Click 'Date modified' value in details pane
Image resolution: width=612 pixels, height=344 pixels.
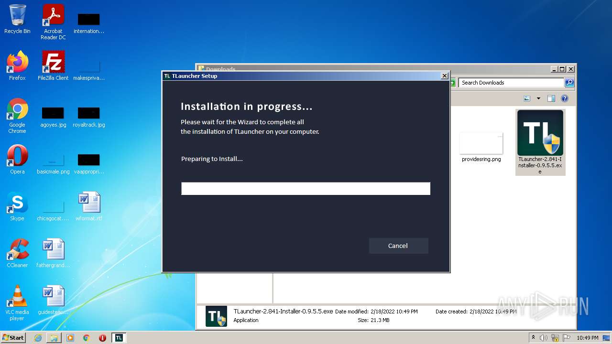click(x=394, y=312)
